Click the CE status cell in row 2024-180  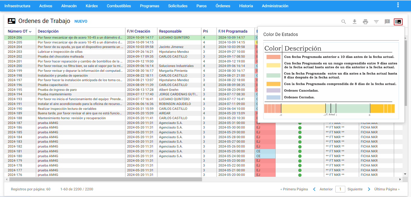(265, 156)
